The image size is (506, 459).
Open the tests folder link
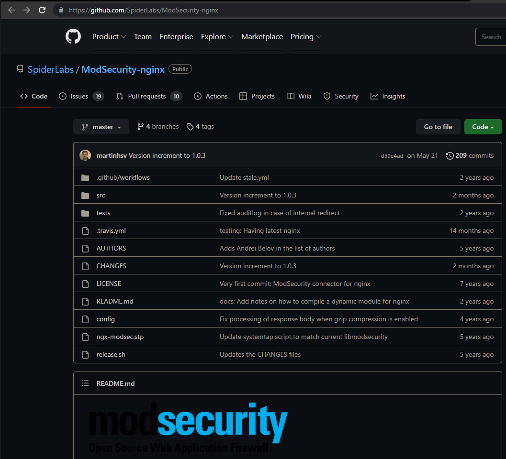point(103,213)
